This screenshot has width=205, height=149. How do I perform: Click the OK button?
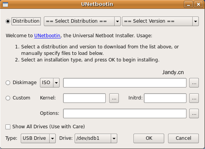coord(149,138)
